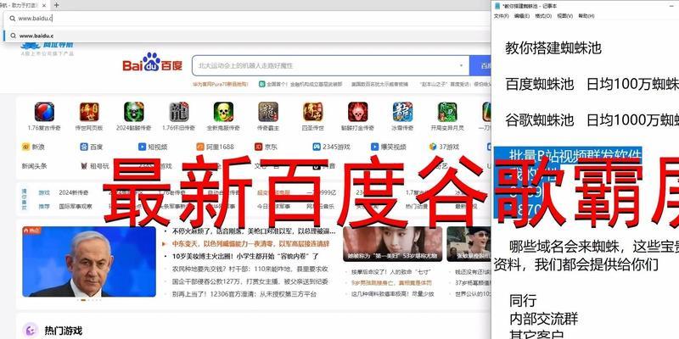Open a new browser tab
The width and height of the screenshot is (679, 339).
pyautogui.click(x=56, y=5)
